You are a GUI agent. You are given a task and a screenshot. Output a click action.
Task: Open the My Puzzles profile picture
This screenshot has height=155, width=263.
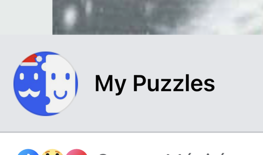coord(46,84)
